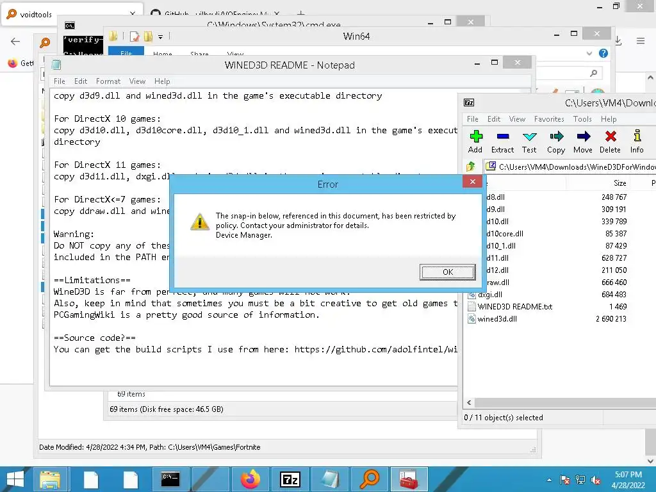
Task: Open 7-Zip from the taskbar
Action: coord(290,479)
